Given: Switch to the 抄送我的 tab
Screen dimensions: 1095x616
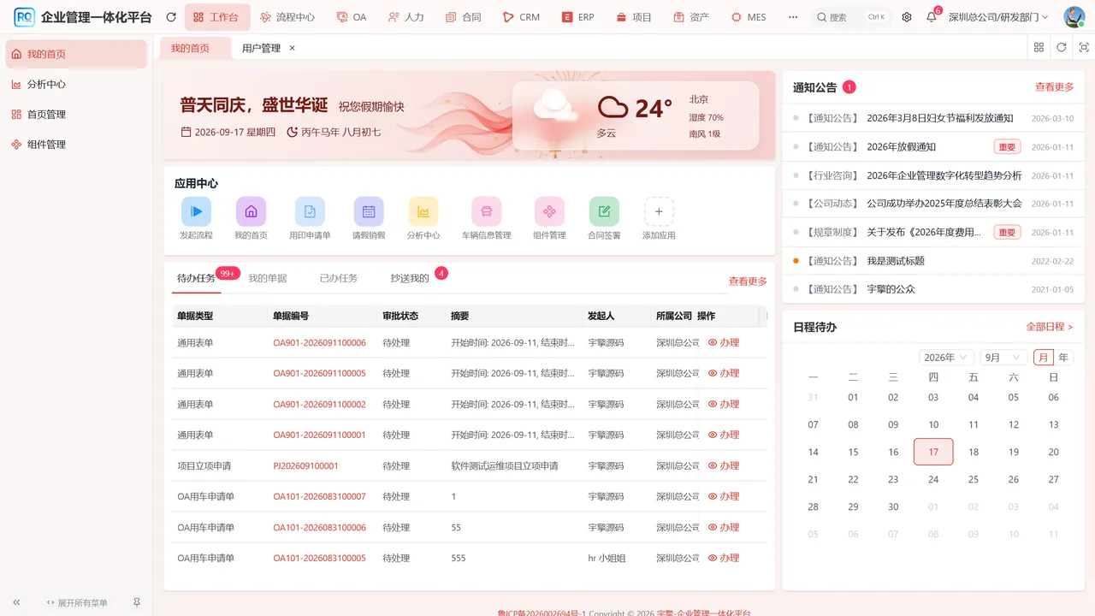Looking at the screenshot, I should coord(410,278).
